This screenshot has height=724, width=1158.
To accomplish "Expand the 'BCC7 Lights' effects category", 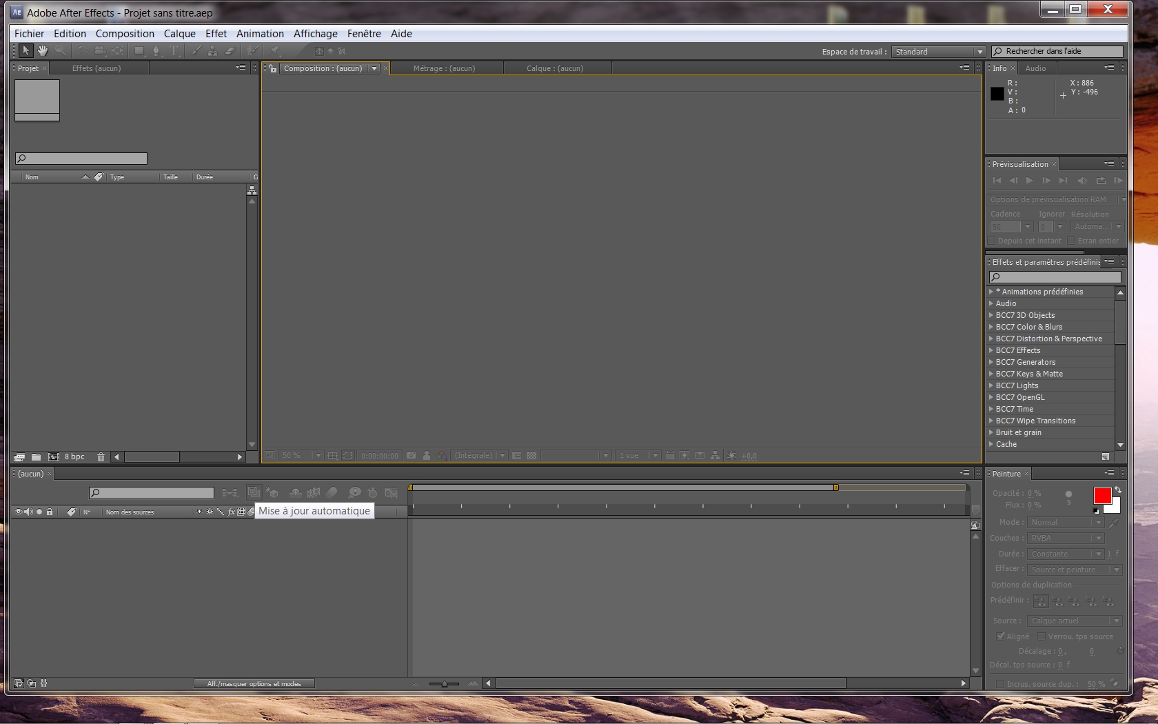I will [x=991, y=385].
